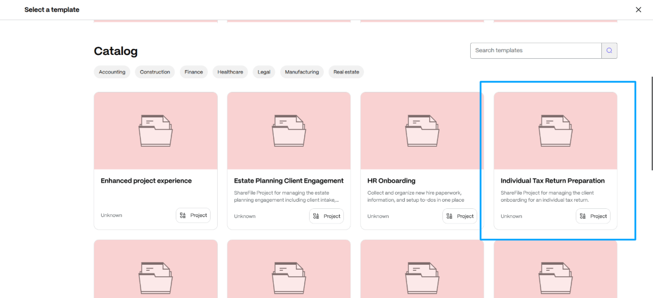Focus the Search templates input field
This screenshot has width=653, height=298.
(x=536, y=51)
